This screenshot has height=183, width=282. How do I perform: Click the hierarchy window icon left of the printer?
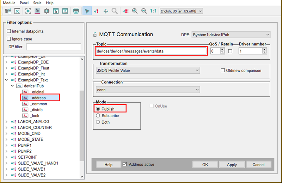pos(65,11)
